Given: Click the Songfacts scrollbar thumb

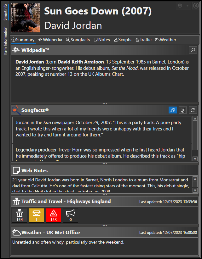Looking at the screenshot, I should click(x=195, y=135).
